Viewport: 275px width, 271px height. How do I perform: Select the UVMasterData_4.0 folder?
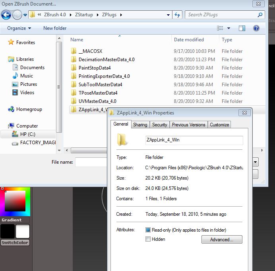94,101
